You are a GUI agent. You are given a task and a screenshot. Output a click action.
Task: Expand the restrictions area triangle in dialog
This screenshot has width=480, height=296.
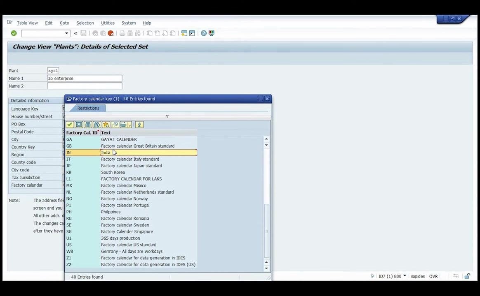click(x=167, y=116)
